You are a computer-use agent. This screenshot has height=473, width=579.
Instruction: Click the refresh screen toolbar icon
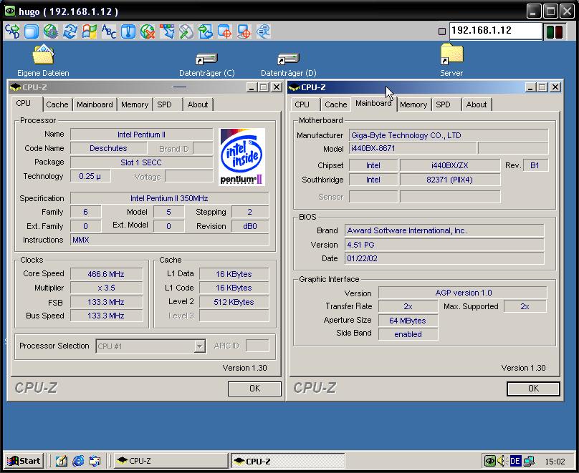pyautogui.click(x=70, y=31)
